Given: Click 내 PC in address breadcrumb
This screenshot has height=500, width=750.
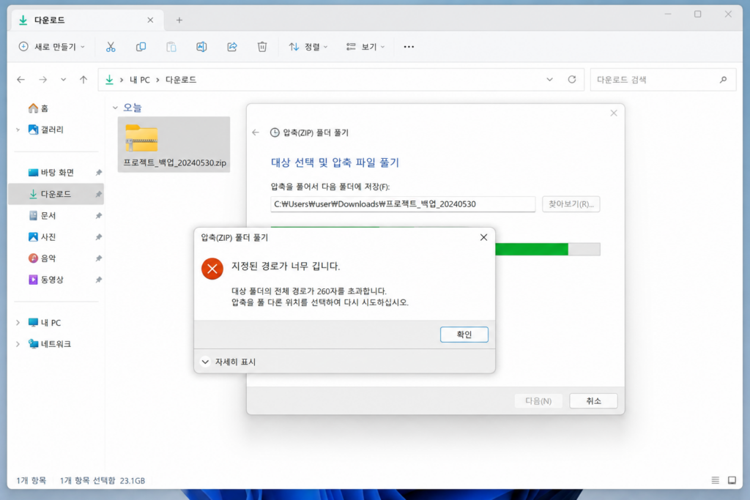Looking at the screenshot, I should tap(140, 80).
